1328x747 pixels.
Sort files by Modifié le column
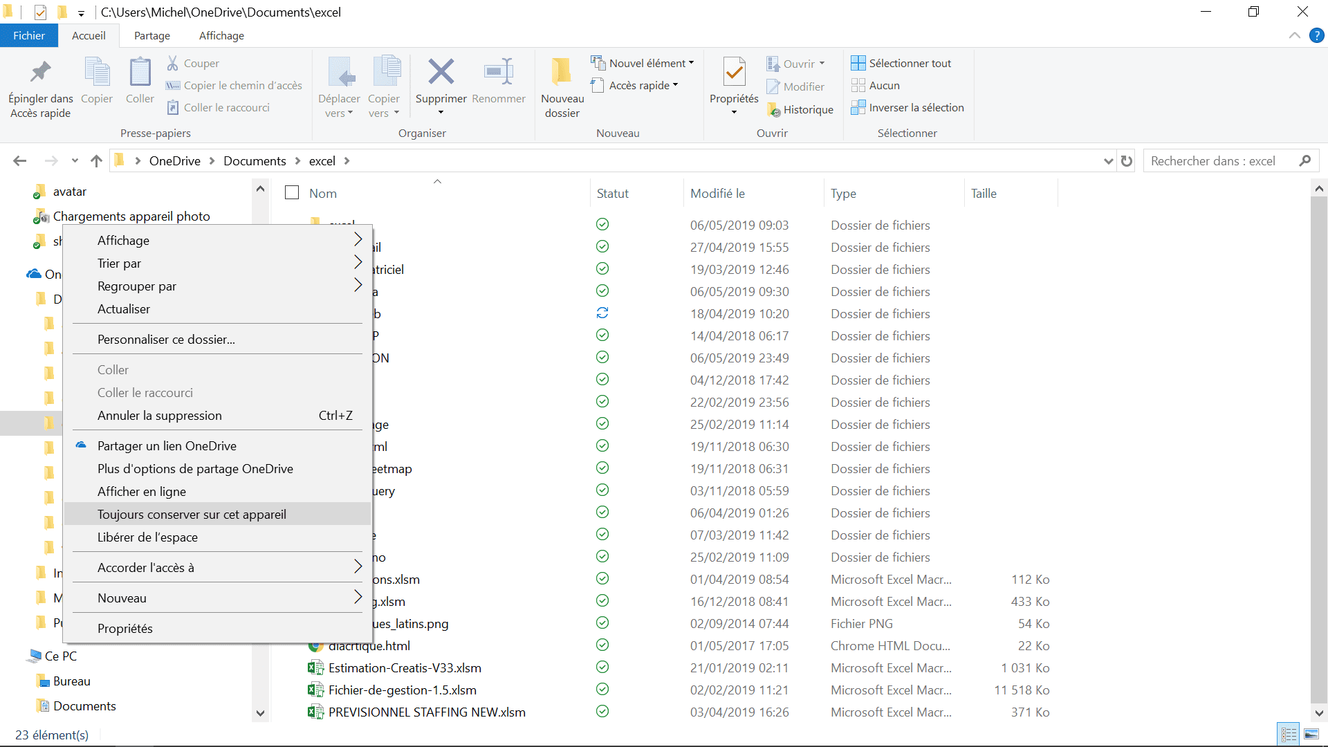[x=717, y=194]
